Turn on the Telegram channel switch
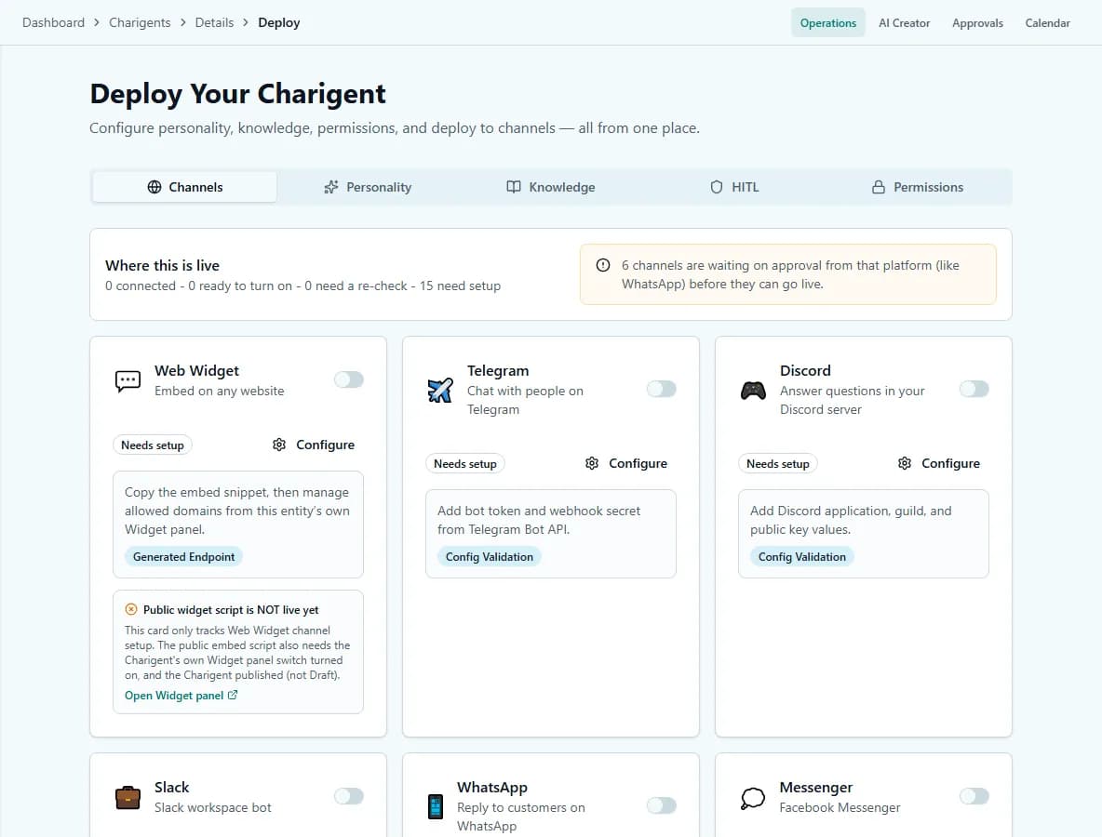Viewport: 1102px width, 837px height. [x=662, y=389]
